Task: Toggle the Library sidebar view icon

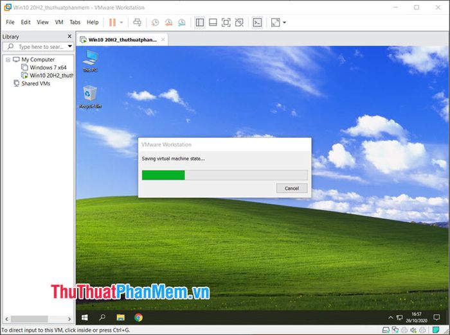Action: [200, 22]
